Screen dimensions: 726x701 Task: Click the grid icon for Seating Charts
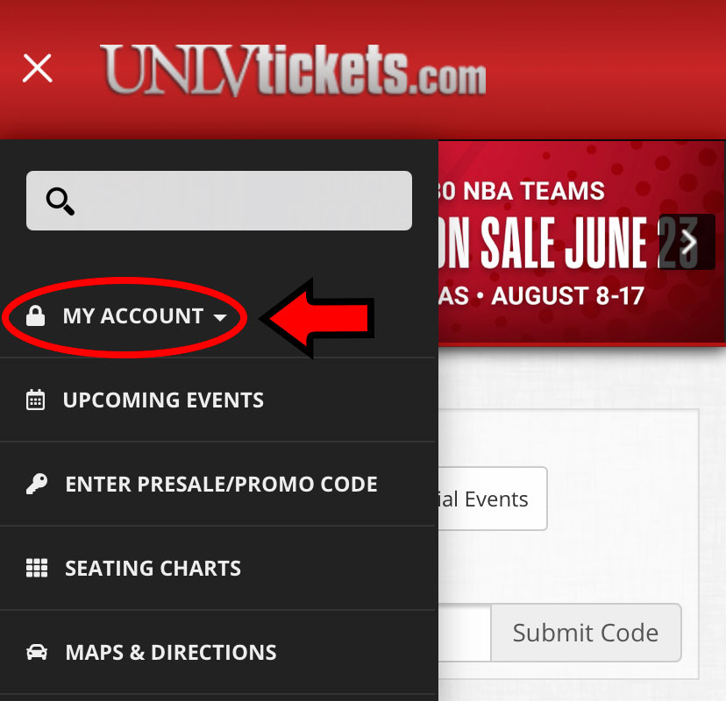(37, 568)
